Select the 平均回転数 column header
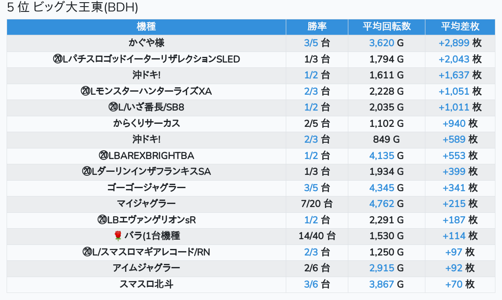502x300 pixels. (386, 27)
